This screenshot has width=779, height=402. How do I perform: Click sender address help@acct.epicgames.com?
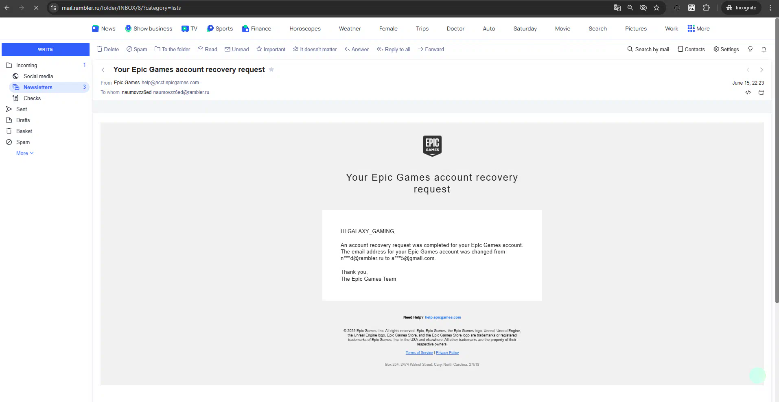tap(170, 83)
